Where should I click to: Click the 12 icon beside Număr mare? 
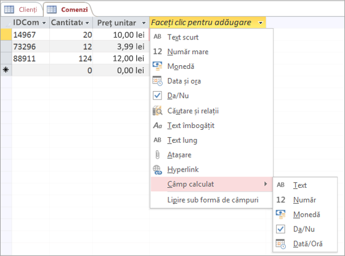tap(157, 52)
